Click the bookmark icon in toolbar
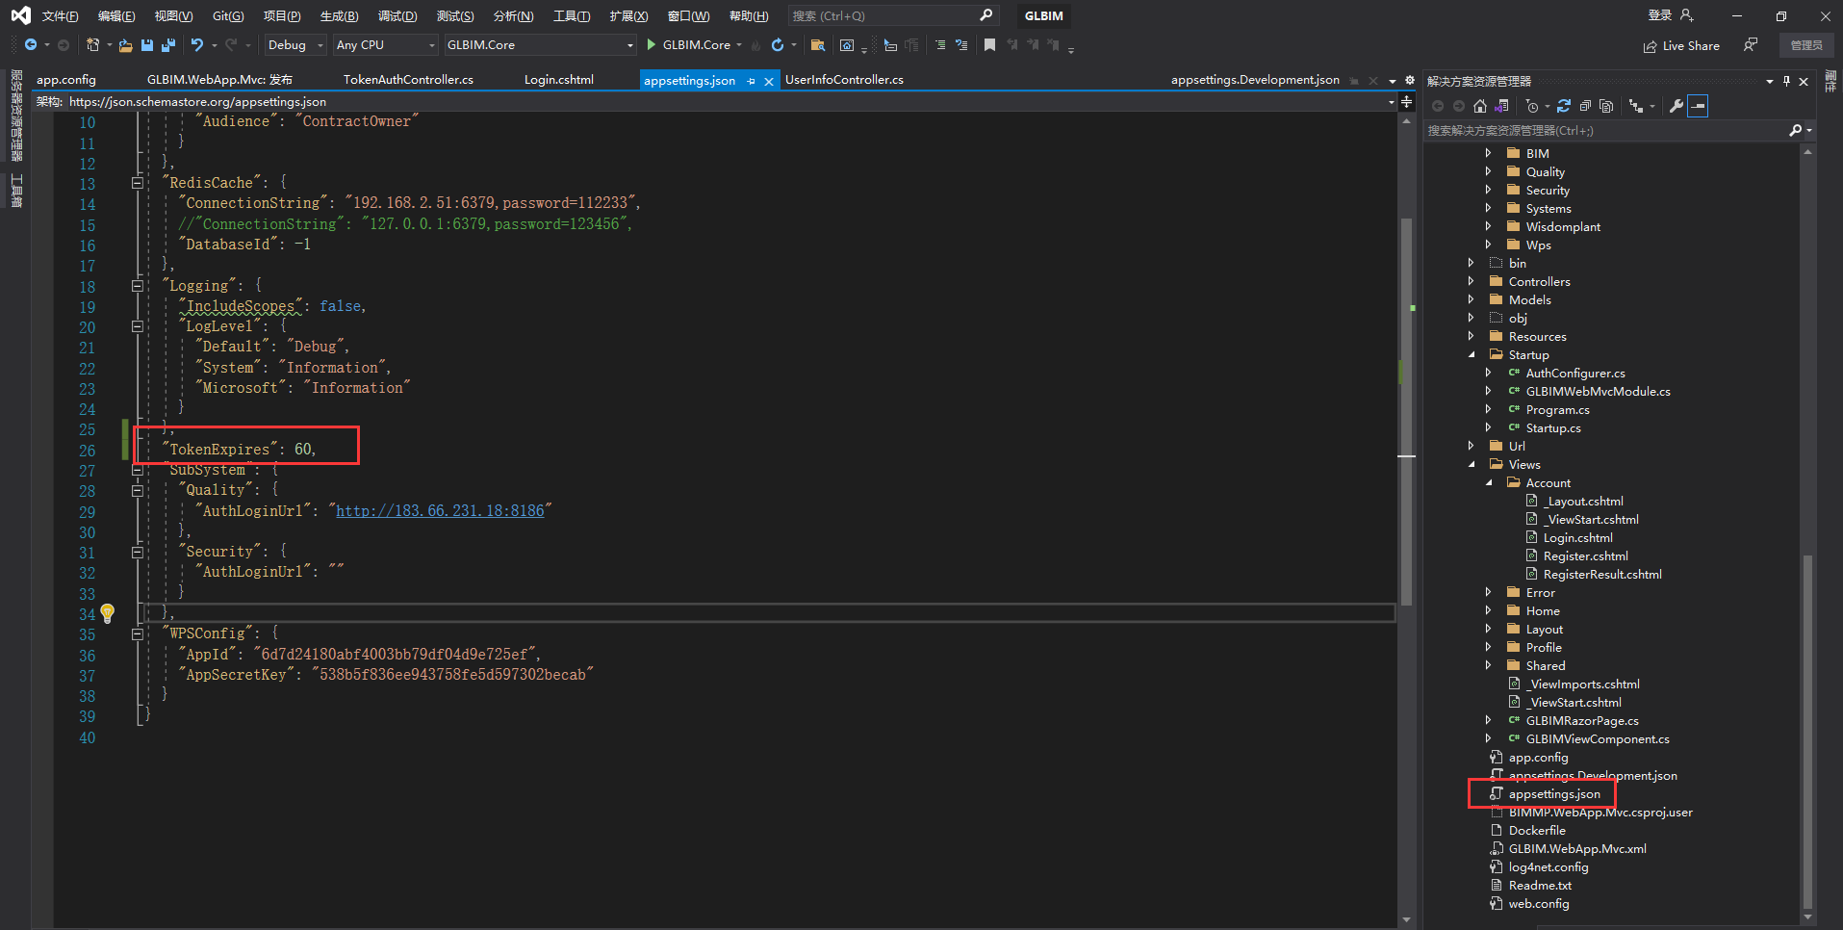This screenshot has width=1843, height=930. (x=989, y=45)
